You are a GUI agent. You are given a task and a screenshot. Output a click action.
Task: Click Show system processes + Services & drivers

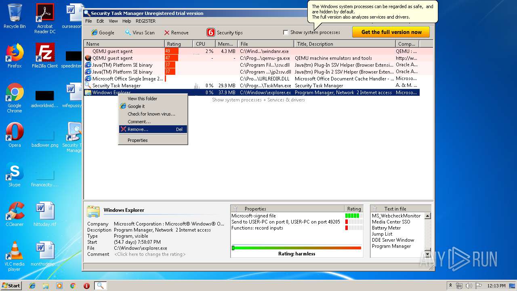pos(258,100)
